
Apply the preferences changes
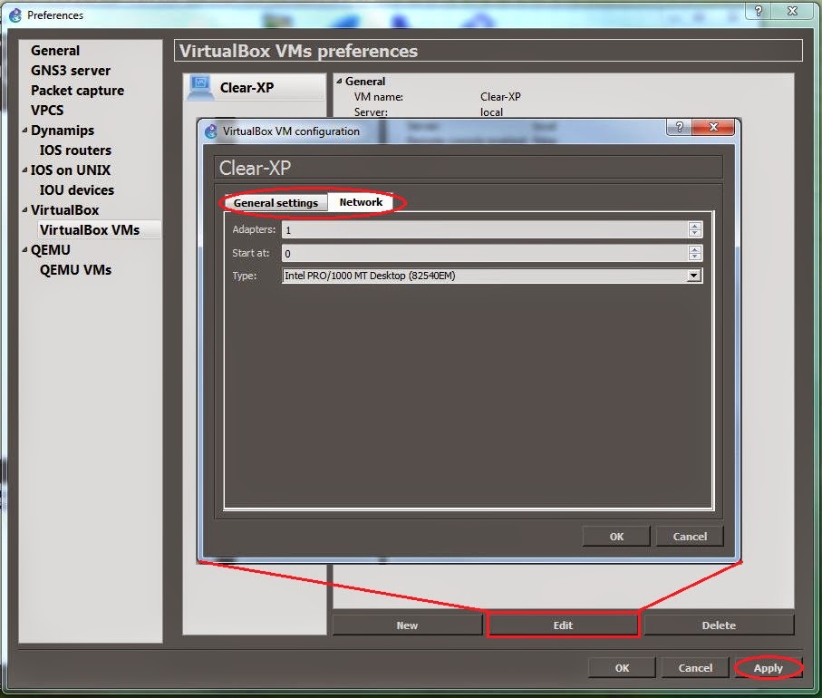coord(768,667)
